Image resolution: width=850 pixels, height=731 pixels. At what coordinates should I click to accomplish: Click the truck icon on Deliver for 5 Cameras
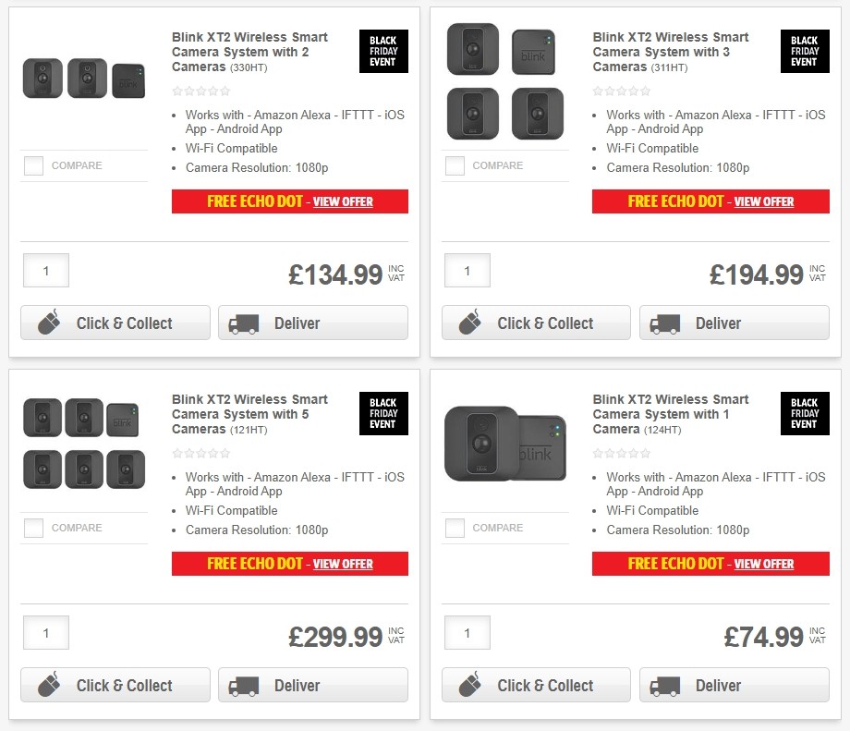coord(246,686)
